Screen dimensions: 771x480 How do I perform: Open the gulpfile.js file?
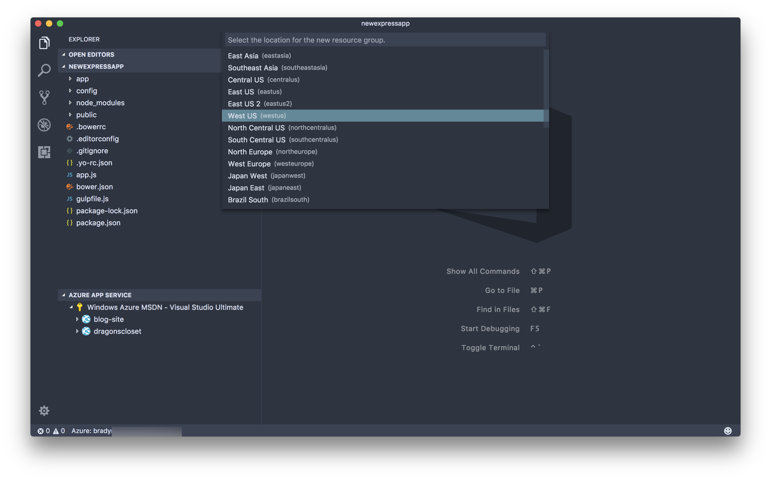(x=92, y=198)
